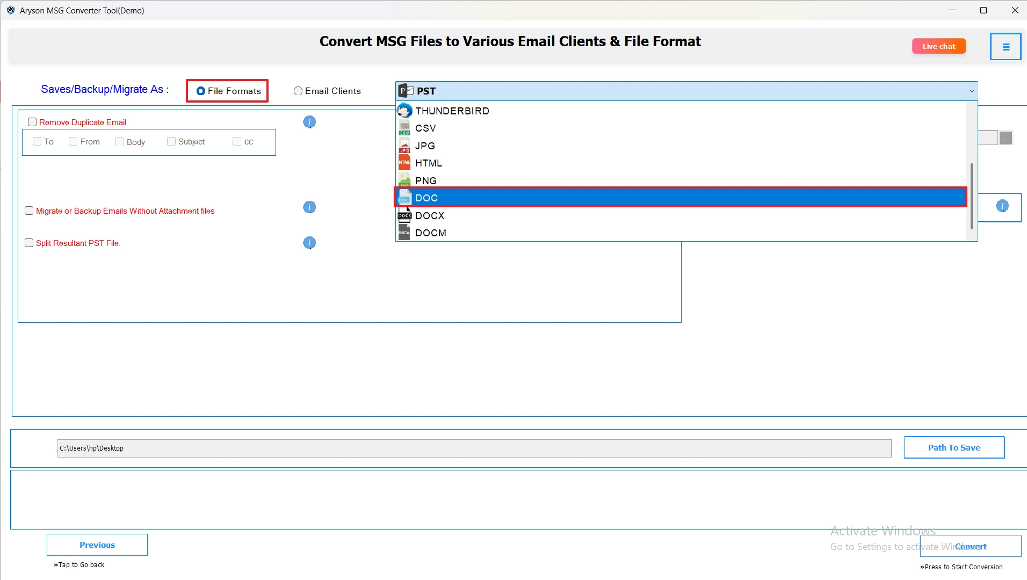
Task: Click the PST Outlook icon in combo box
Action: [x=406, y=91]
